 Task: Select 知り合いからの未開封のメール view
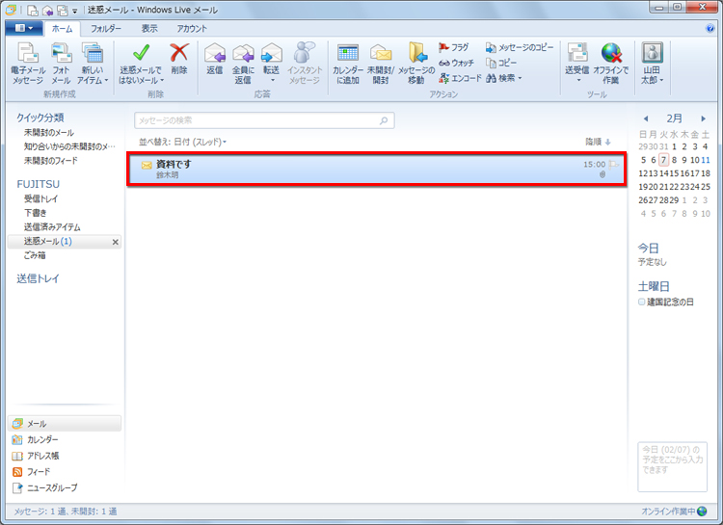tap(69, 146)
